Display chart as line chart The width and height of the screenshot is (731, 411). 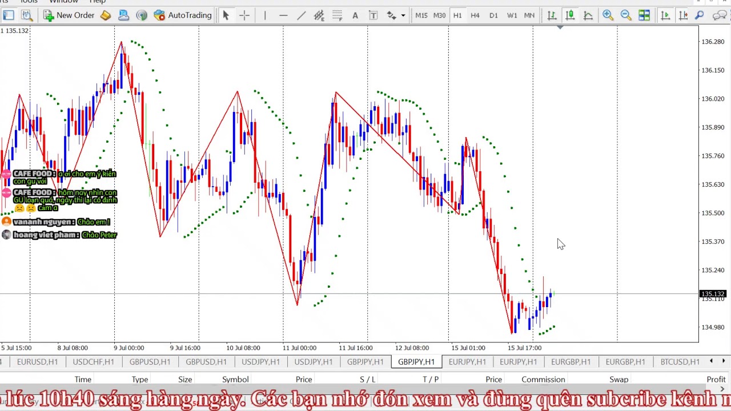[588, 15]
